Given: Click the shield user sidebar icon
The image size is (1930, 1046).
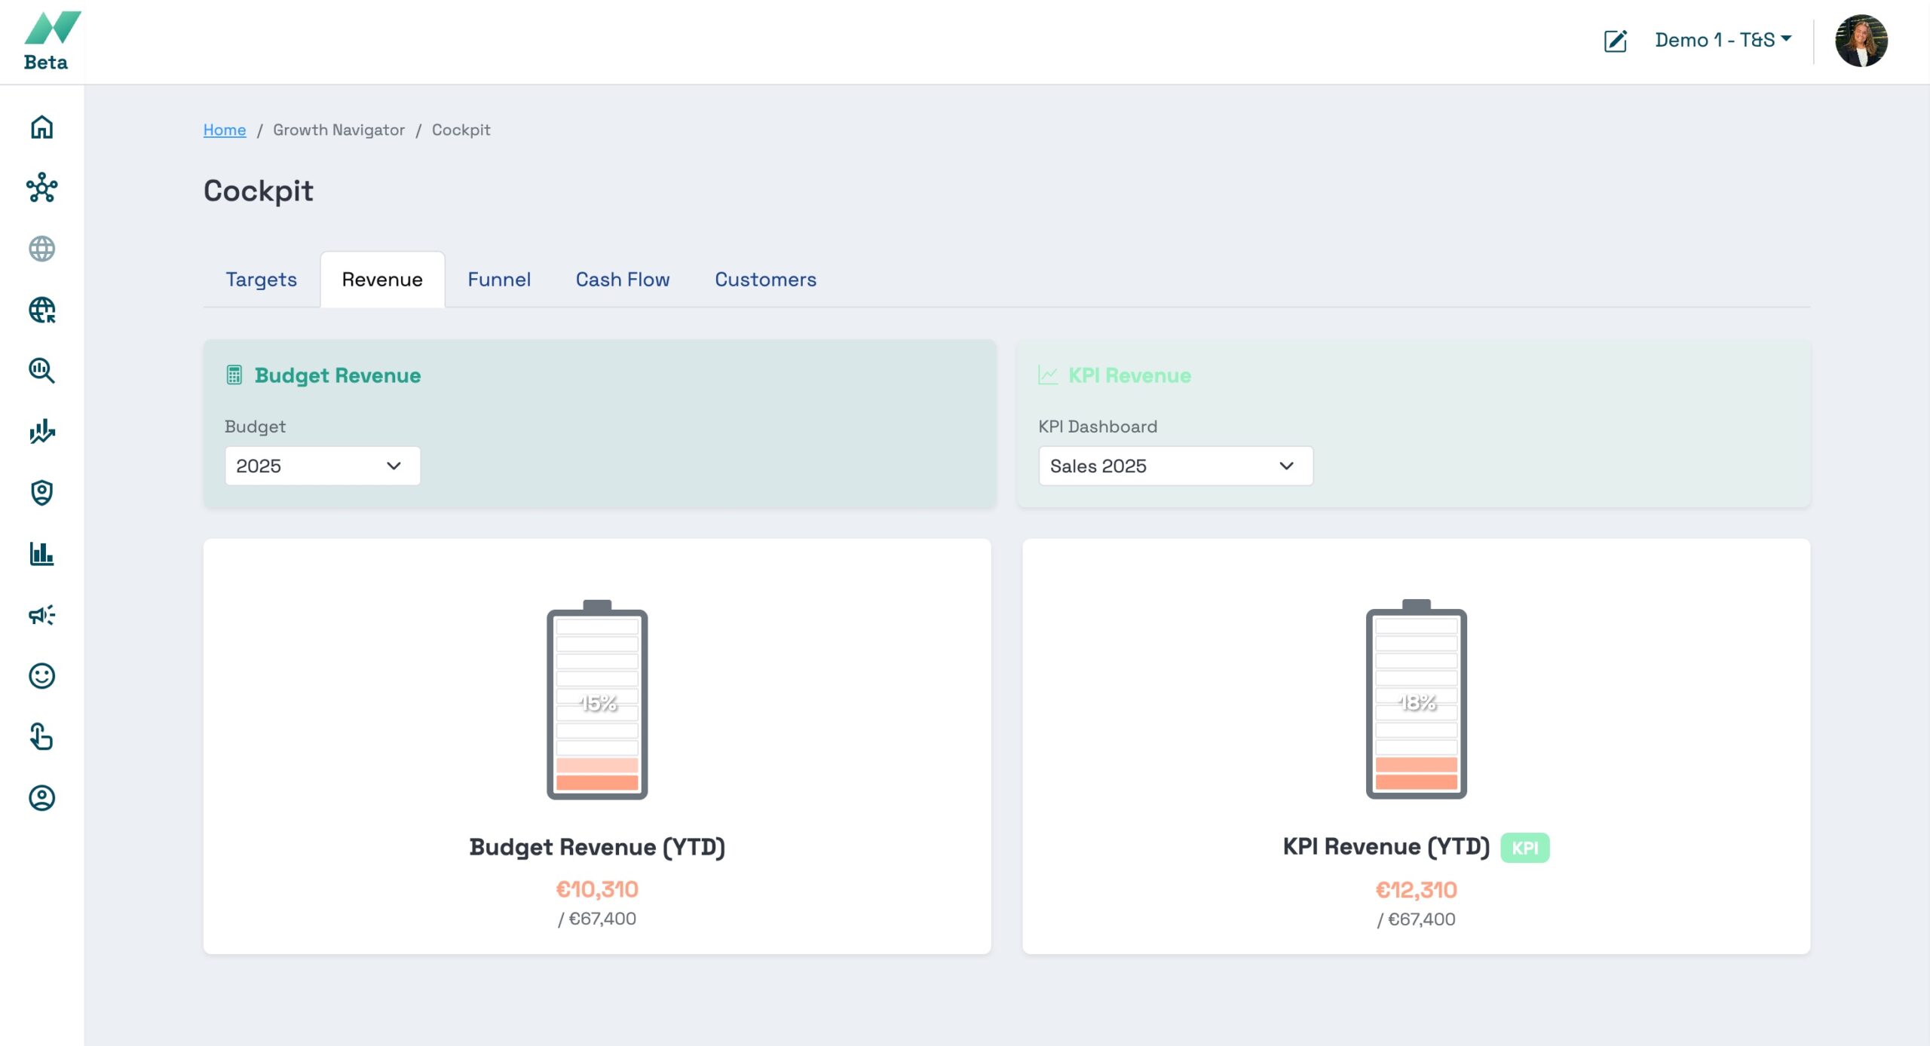Looking at the screenshot, I should 41,493.
